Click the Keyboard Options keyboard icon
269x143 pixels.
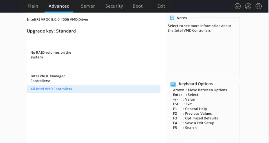173,84
